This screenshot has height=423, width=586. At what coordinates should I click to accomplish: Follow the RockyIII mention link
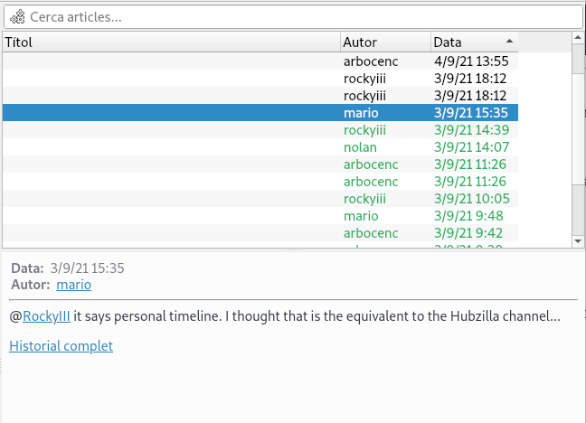click(46, 317)
